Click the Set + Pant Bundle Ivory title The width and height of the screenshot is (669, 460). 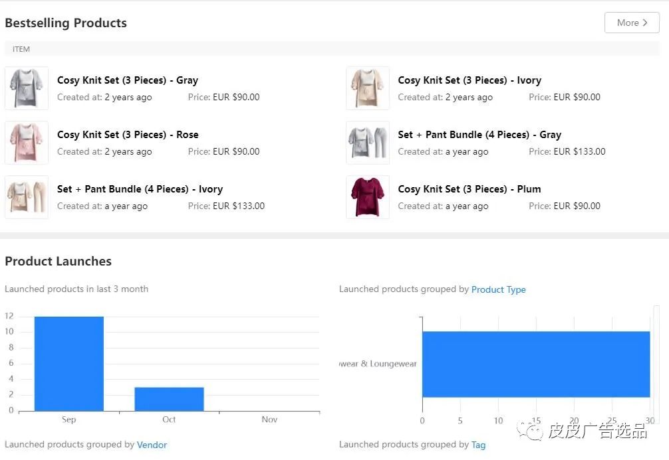140,189
